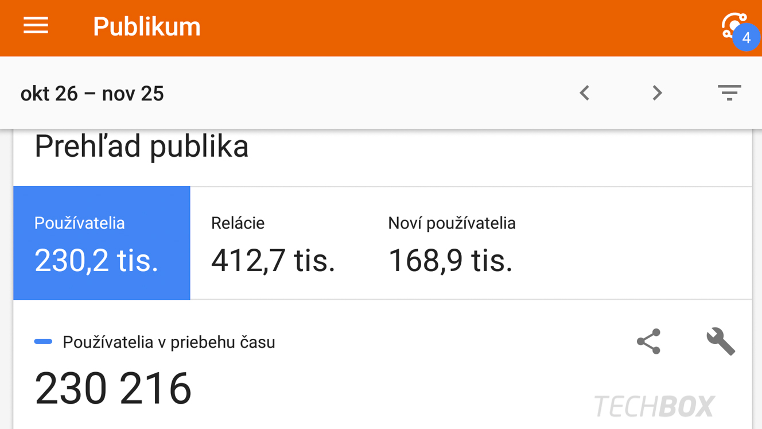This screenshot has height=429, width=762.
Task: Open the hamburger navigation menu
Action: [x=36, y=26]
